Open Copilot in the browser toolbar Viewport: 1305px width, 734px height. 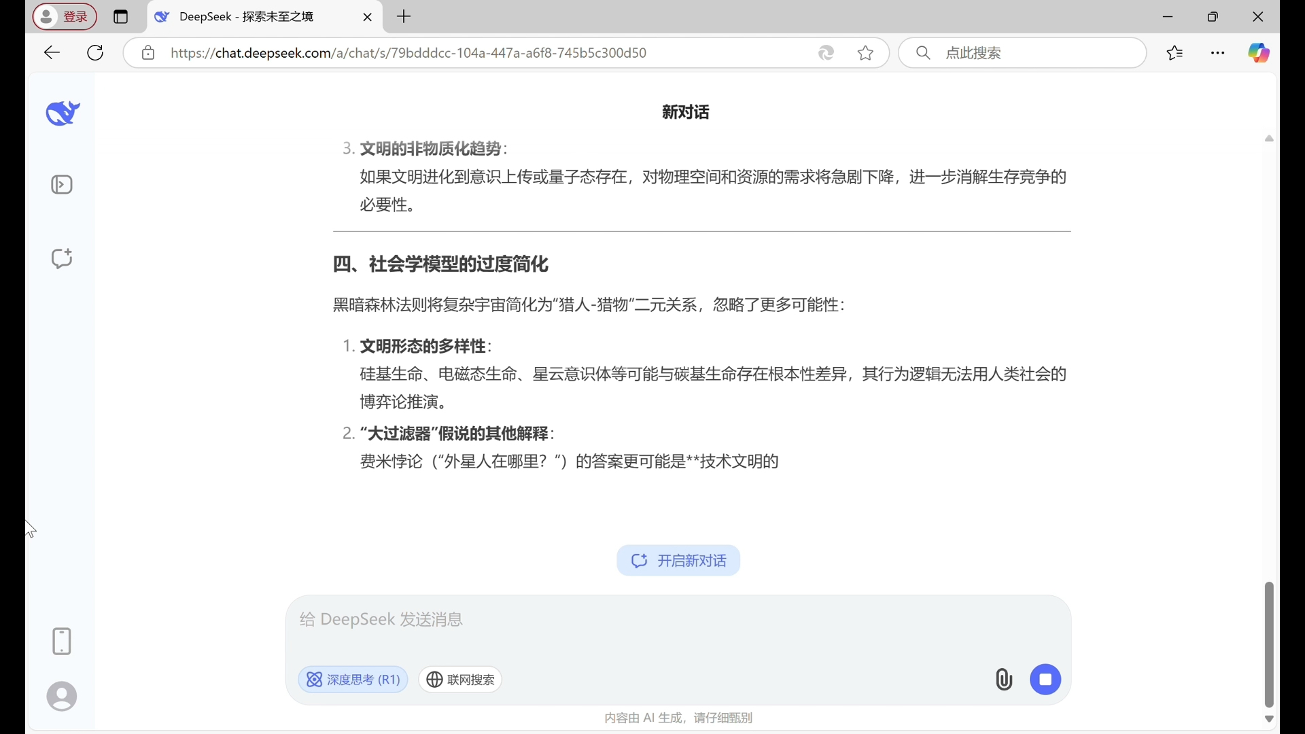[1259, 52]
